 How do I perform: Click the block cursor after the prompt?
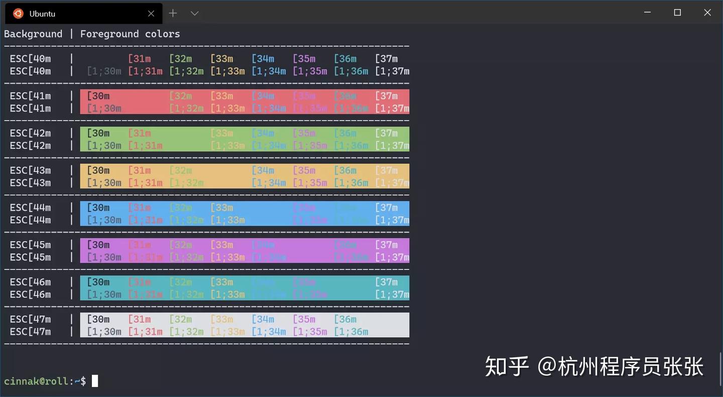[x=95, y=381]
